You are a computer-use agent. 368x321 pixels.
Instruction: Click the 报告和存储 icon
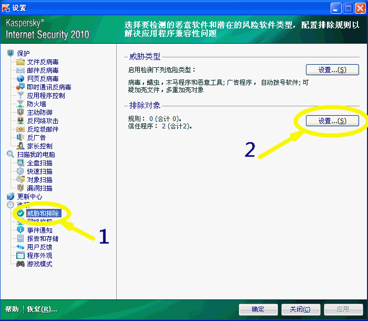point(21,238)
